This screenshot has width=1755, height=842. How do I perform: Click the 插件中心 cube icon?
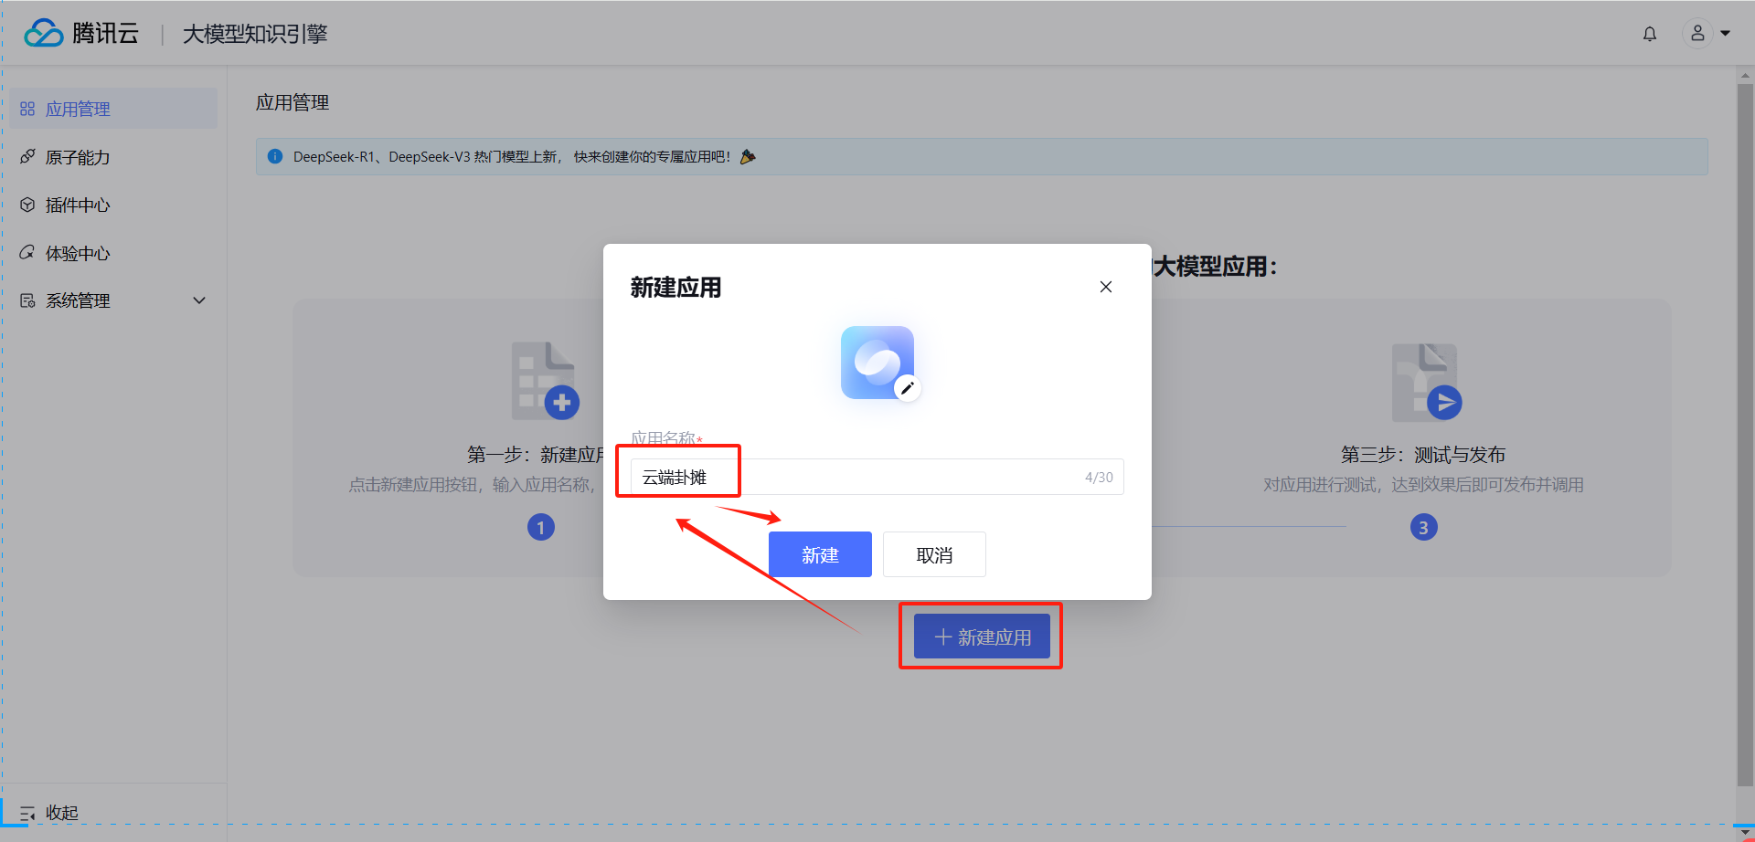pyautogui.click(x=27, y=205)
